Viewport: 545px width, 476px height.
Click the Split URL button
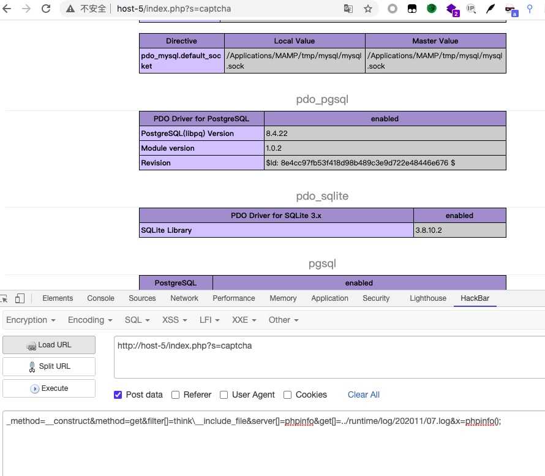[x=49, y=366]
